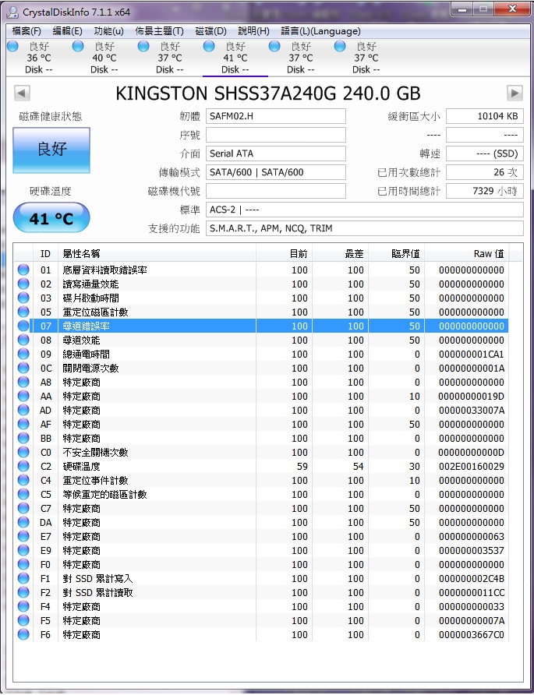Open the 功能(u) menu
This screenshot has width=534, height=695.
(x=108, y=31)
